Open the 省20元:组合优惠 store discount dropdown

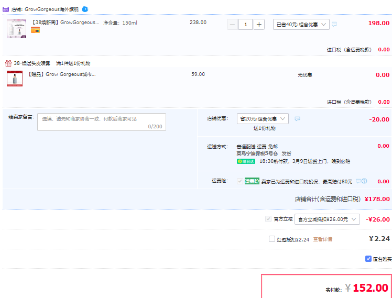[x=263, y=119]
